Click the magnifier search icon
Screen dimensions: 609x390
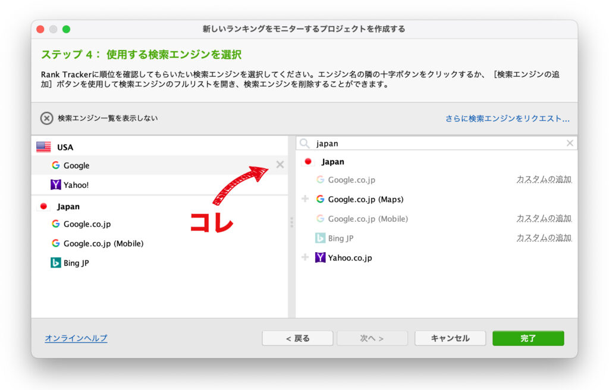tap(305, 143)
